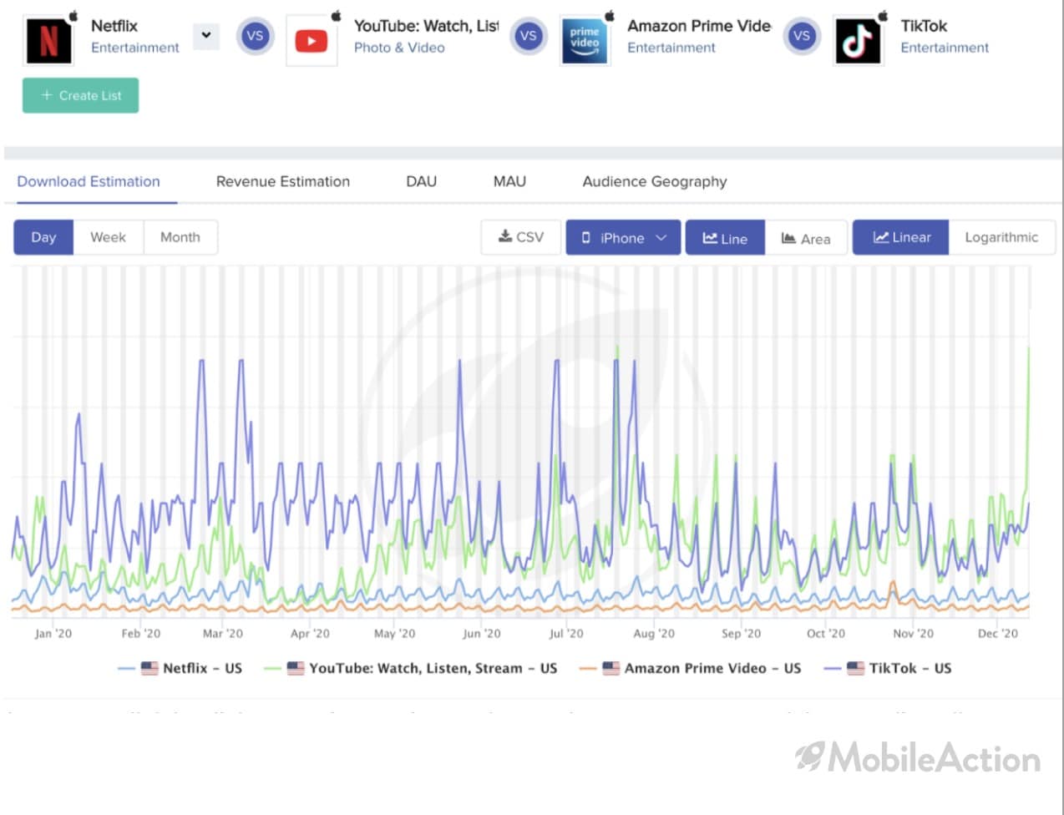Click the Amazon Prime Video app name
1064x815 pixels.
tap(699, 26)
